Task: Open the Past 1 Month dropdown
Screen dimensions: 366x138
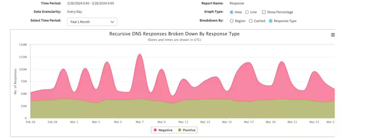Action: click(92, 22)
